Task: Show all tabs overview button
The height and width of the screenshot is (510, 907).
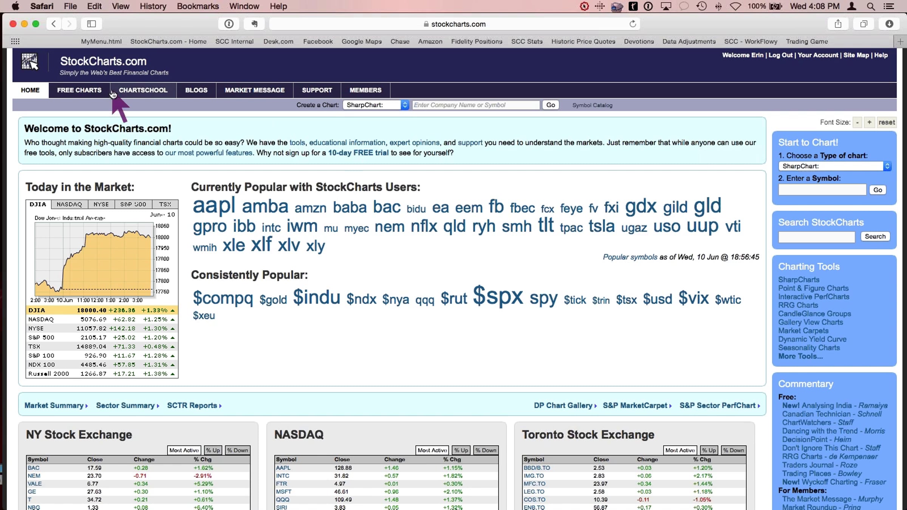Action: pos(864,24)
